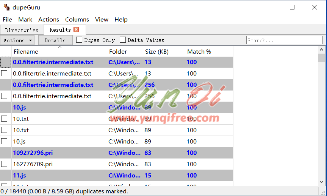
Task: Open the Mark menu
Action: tap(25, 20)
